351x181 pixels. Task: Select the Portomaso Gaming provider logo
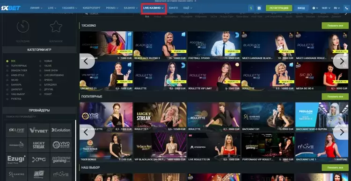click(x=61, y=160)
